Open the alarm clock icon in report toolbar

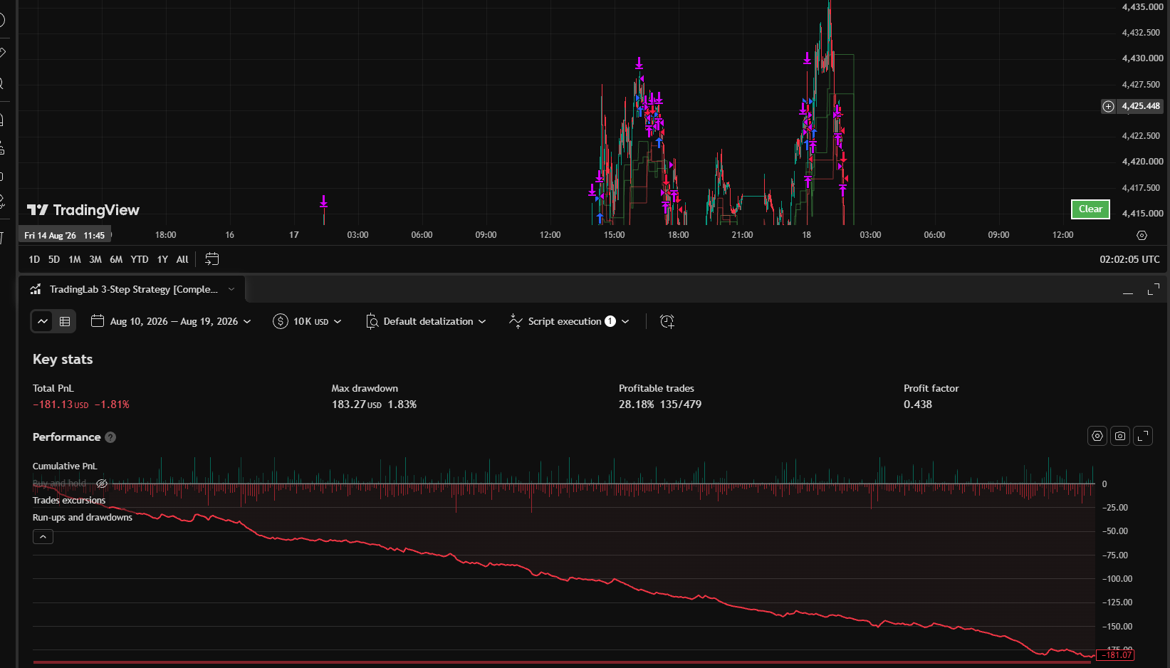click(667, 321)
